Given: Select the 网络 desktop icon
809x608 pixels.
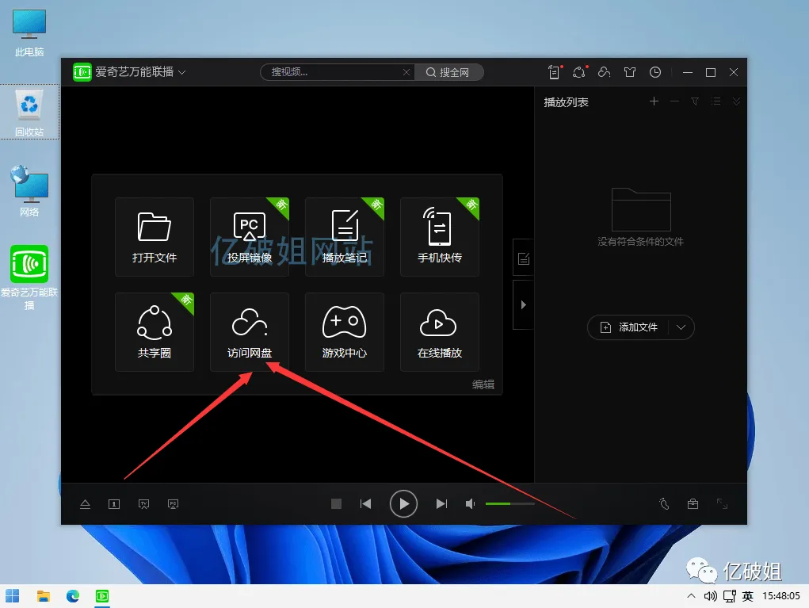Looking at the screenshot, I should [29, 191].
